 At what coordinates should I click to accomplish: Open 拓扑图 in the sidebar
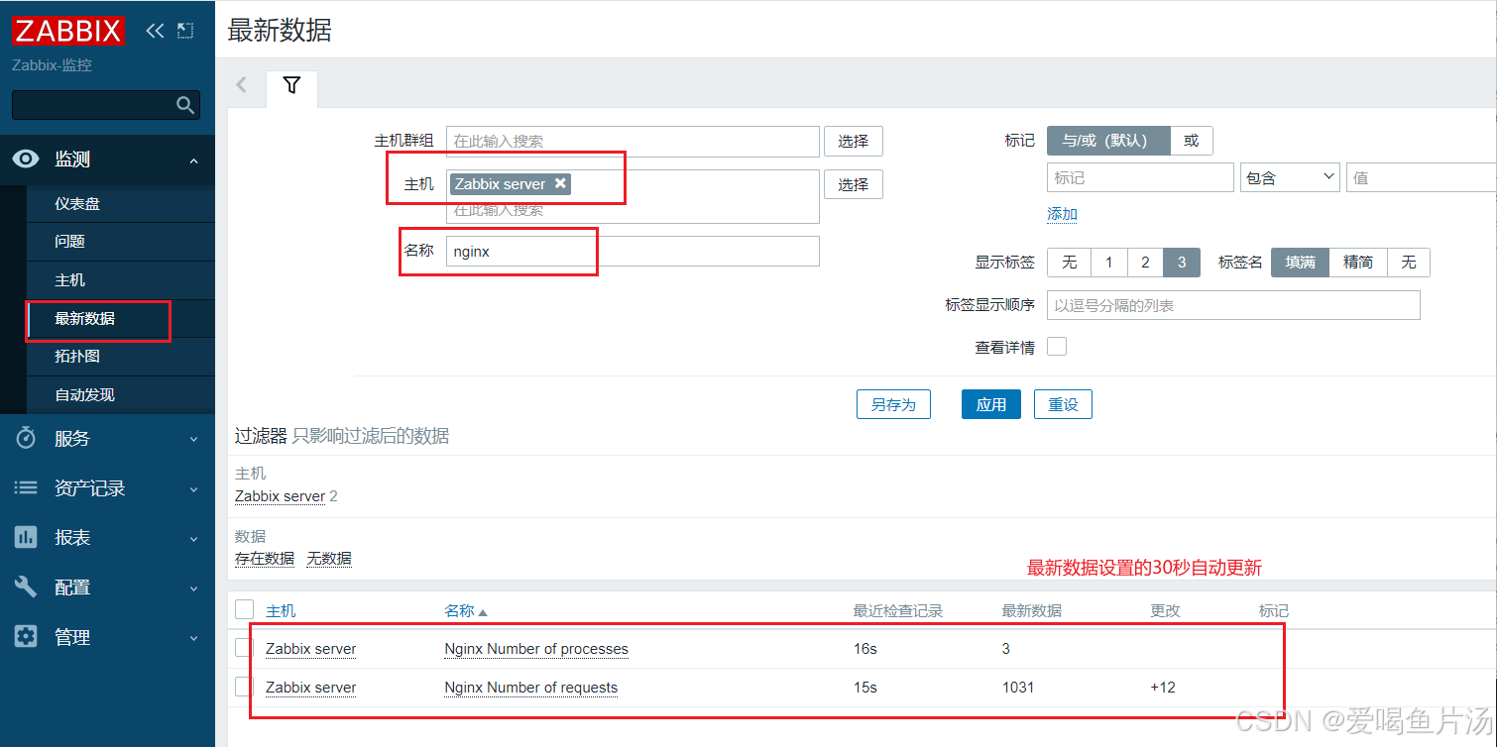pos(77,356)
